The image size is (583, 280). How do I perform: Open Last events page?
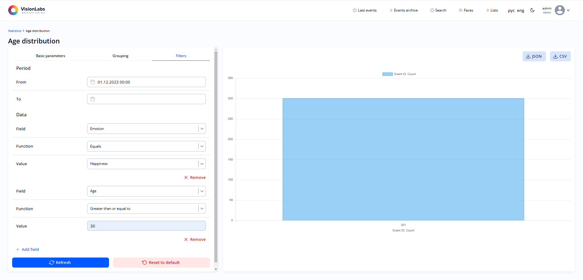(x=365, y=10)
